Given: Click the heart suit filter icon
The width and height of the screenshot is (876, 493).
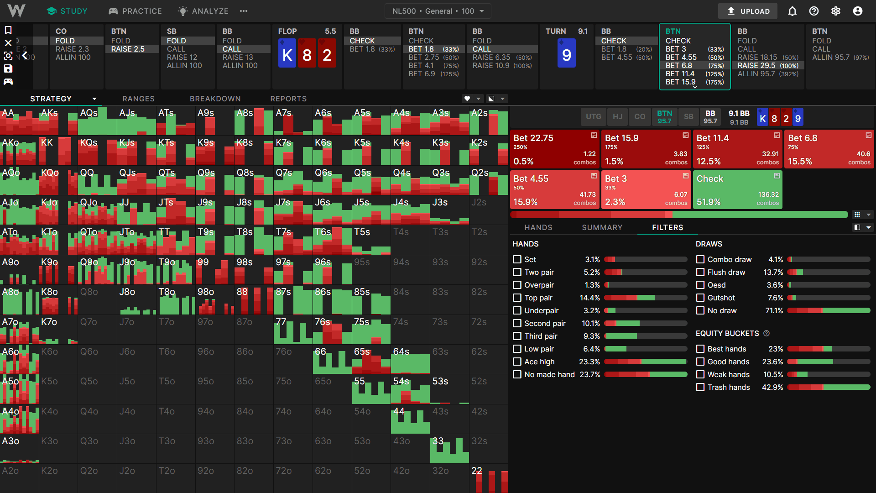Looking at the screenshot, I should [467, 99].
